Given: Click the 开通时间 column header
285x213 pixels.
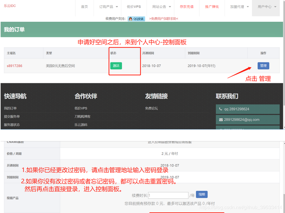Looking at the screenshot, I should [148, 53].
